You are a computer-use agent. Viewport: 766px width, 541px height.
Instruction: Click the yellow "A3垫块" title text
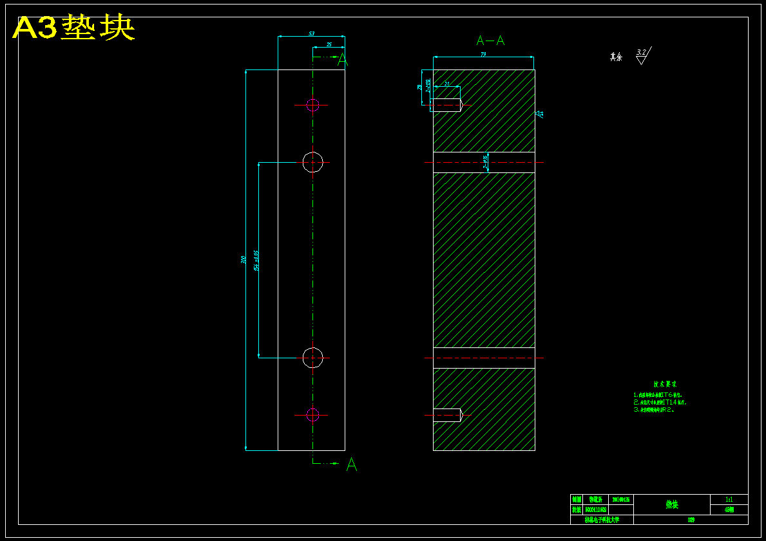tap(74, 28)
